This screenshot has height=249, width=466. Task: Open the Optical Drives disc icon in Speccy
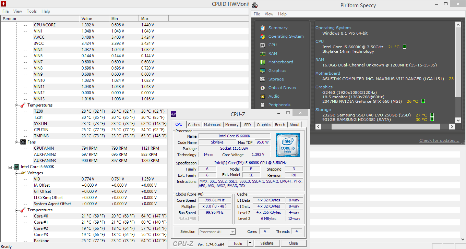click(x=263, y=88)
